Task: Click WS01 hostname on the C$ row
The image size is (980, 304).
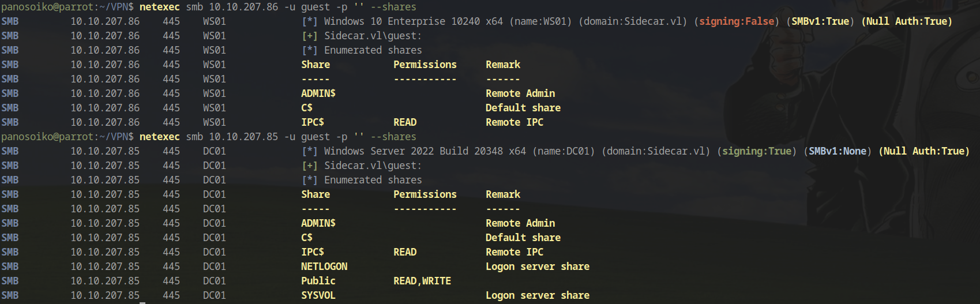Action: 215,108
